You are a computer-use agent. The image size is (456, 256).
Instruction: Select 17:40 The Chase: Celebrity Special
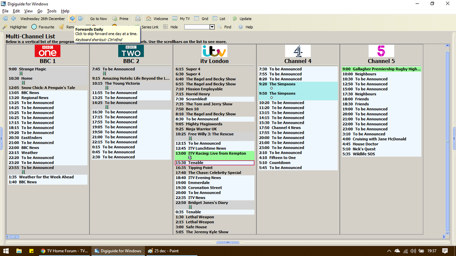click(x=214, y=173)
